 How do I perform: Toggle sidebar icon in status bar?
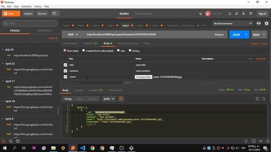(x=3, y=141)
